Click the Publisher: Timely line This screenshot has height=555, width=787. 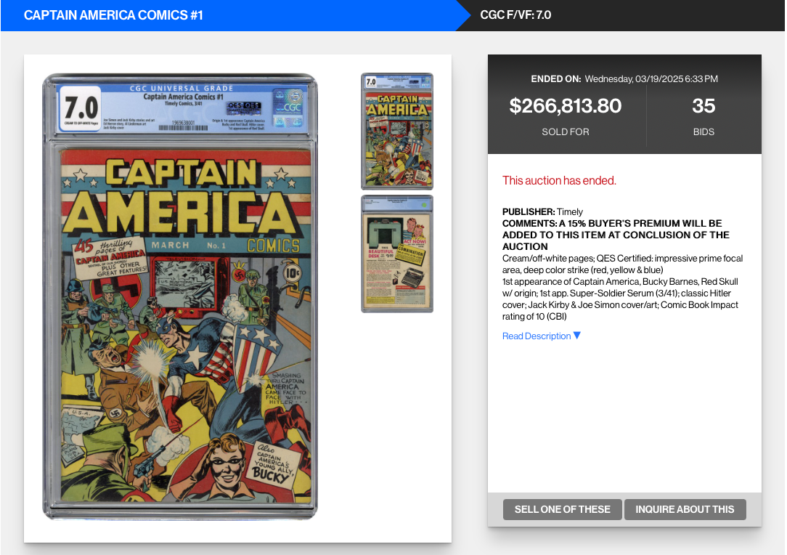[x=542, y=212]
